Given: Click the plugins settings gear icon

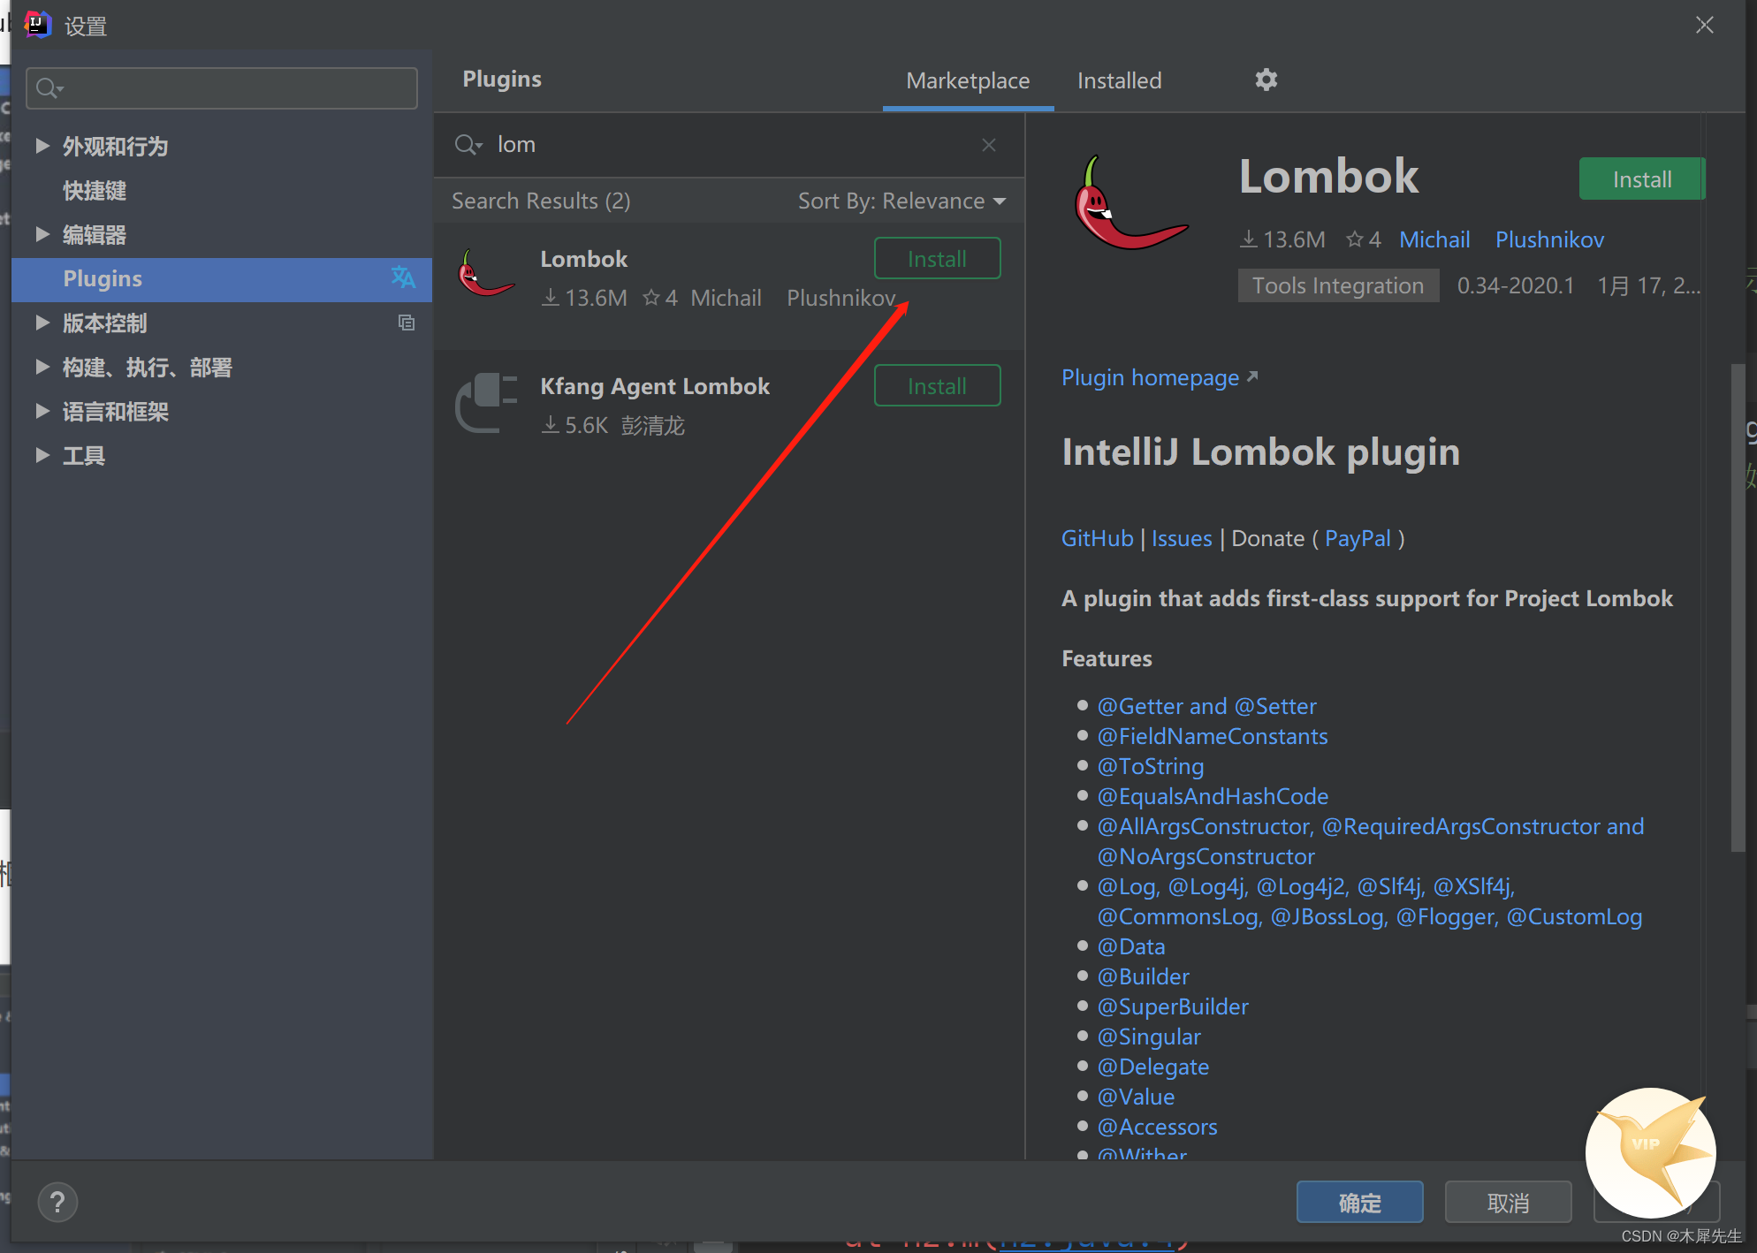Looking at the screenshot, I should [x=1266, y=80].
